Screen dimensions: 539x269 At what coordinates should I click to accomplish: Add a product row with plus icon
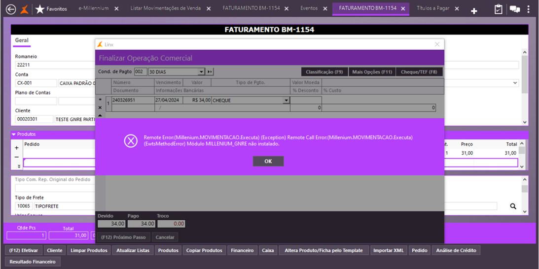16,148
